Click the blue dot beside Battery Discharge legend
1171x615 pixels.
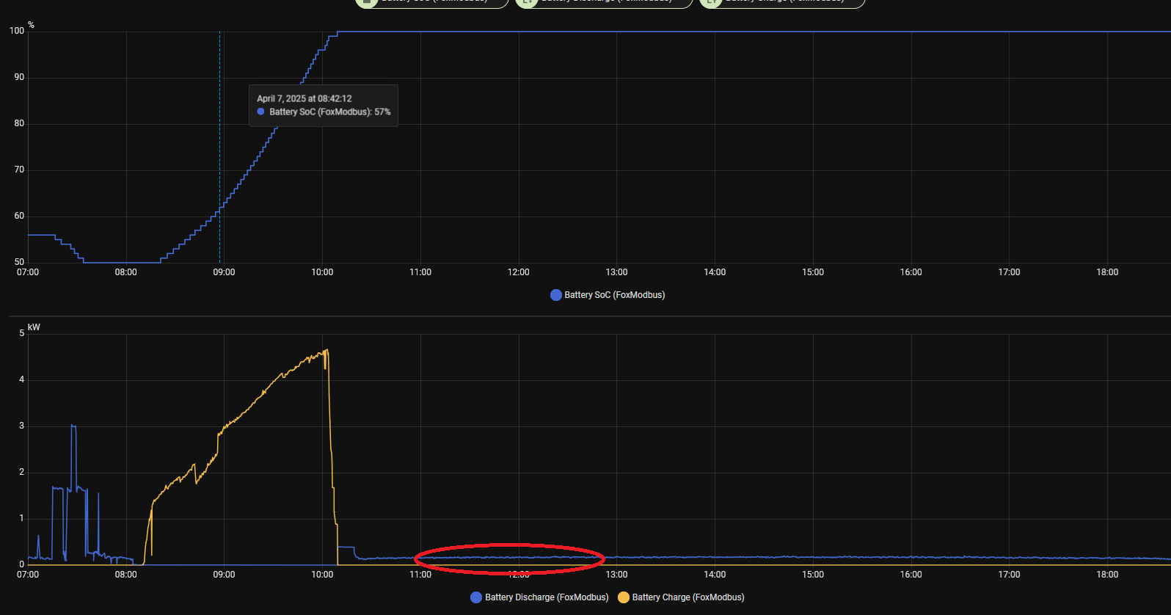(x=476, y=597)
